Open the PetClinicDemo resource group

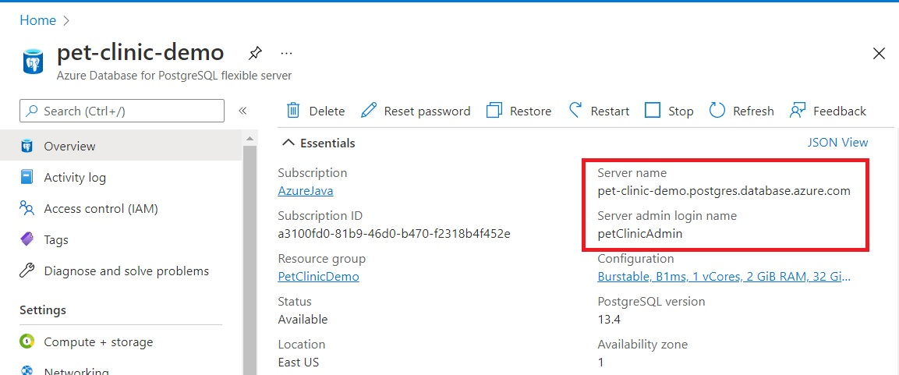(x=319, y=277)
